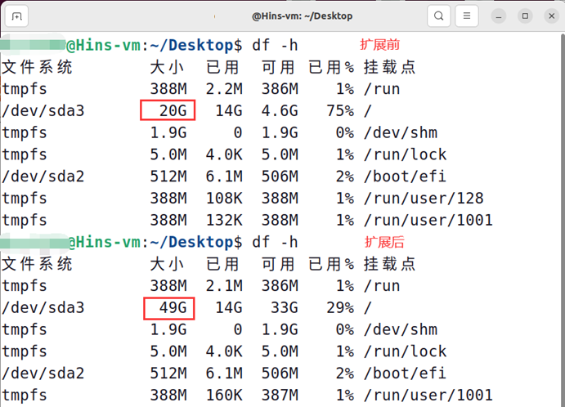This screenshot has height=407, width=565.
Task: Click the '2.2M' used value
Action: 224,89
